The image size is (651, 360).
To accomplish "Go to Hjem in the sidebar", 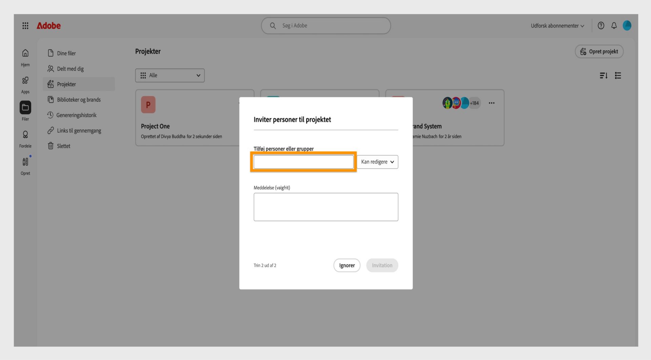I will [x=25, y=58].
